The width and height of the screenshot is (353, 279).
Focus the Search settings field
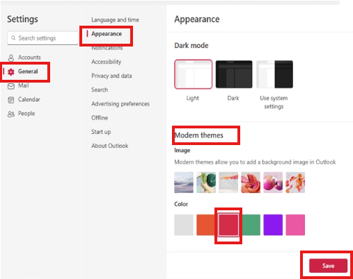tap(42, 38)
